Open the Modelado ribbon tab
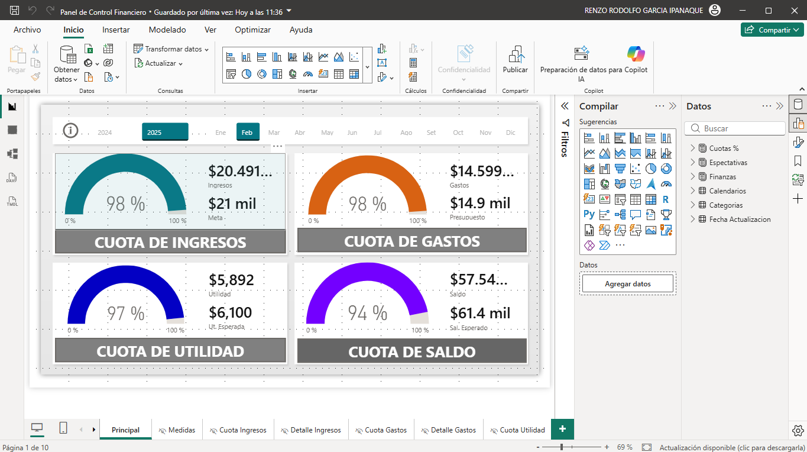 (167, 30)
